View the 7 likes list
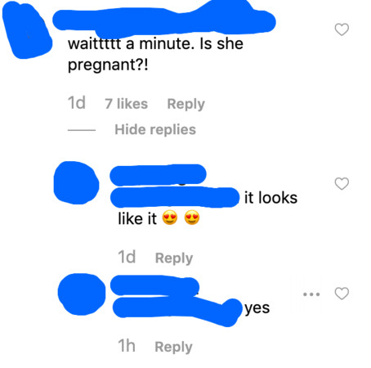371x368 pixels. tap(127, 104)
